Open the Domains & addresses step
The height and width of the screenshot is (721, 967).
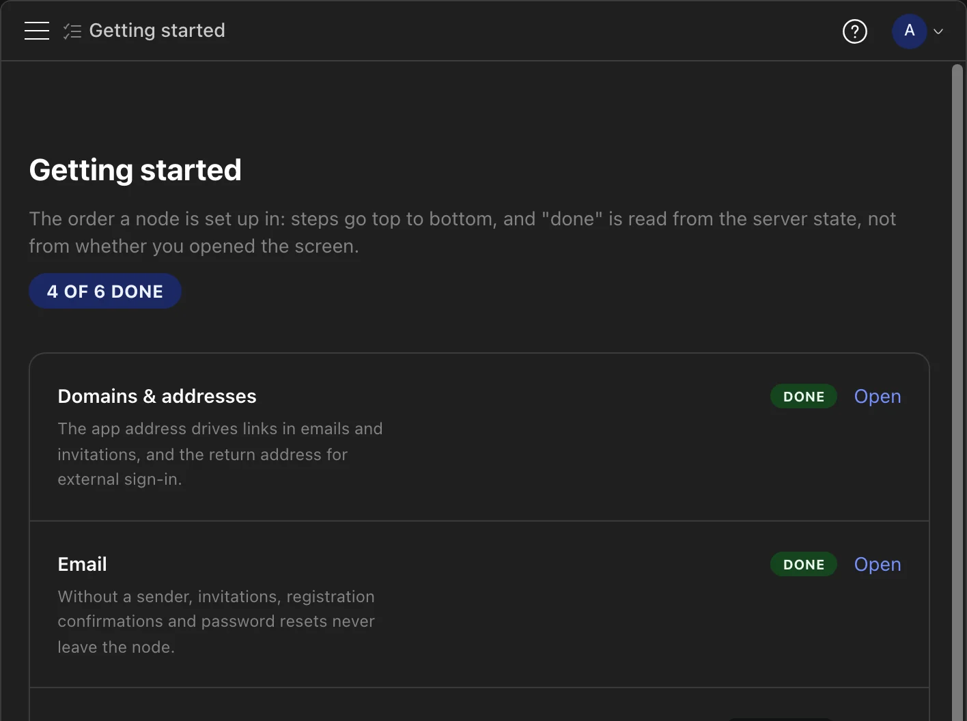coord(878,396)
